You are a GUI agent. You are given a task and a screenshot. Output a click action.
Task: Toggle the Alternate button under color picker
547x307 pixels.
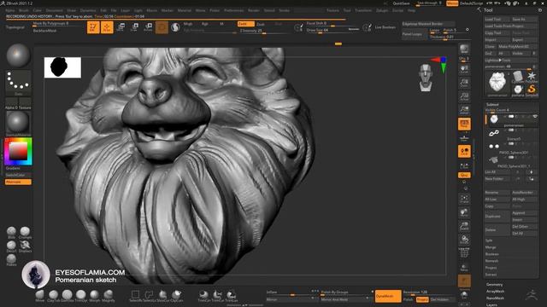18,182
